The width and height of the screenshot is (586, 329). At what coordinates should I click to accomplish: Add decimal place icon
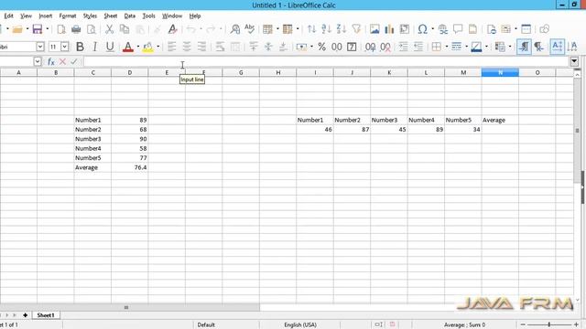[x=370, y=47]
